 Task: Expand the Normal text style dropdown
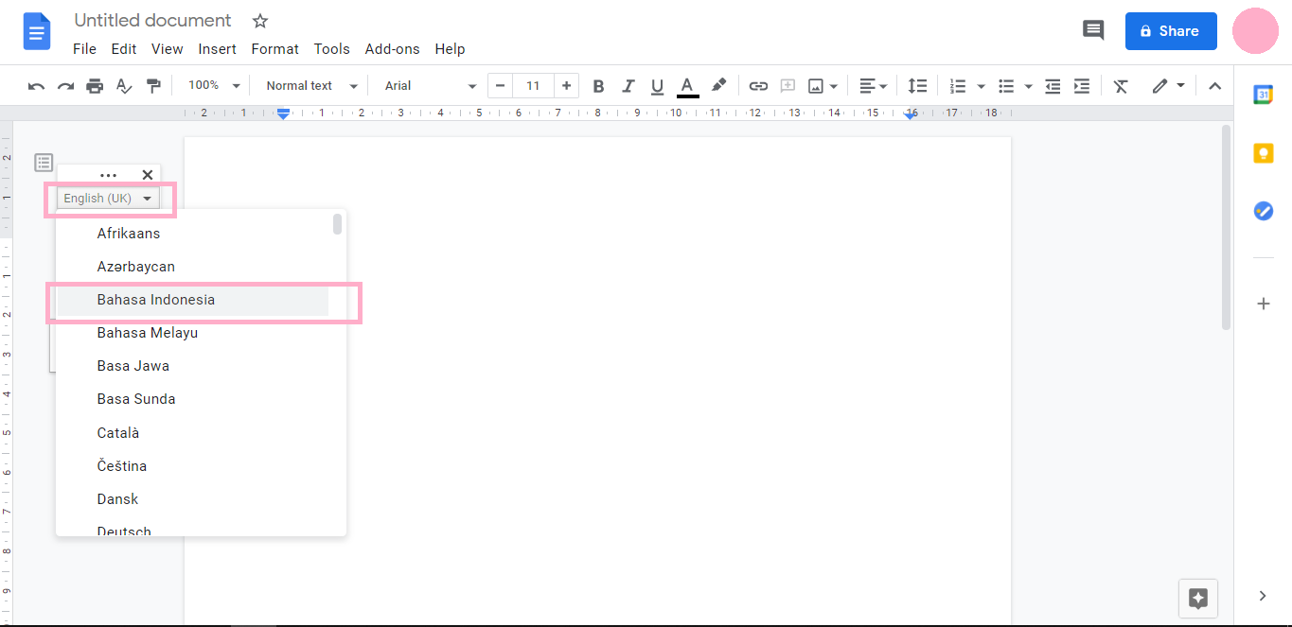[x=311, y=86]
